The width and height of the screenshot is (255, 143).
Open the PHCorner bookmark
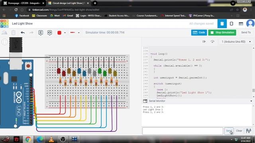(x=202, y=16)
